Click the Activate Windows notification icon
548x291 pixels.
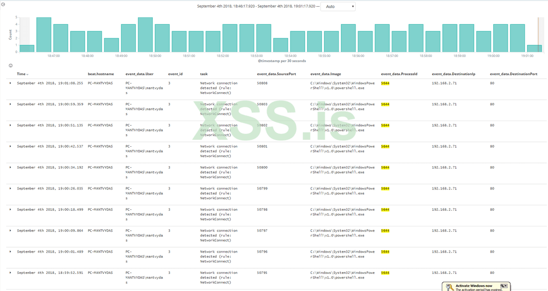pos(449,286)
